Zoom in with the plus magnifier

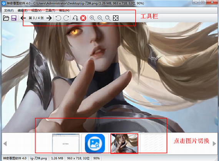(x=92, y=18)
